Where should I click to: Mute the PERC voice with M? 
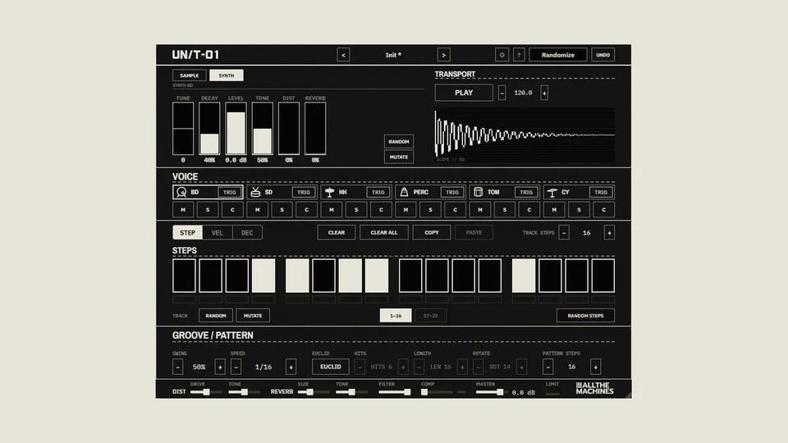(x=405, y=209)
